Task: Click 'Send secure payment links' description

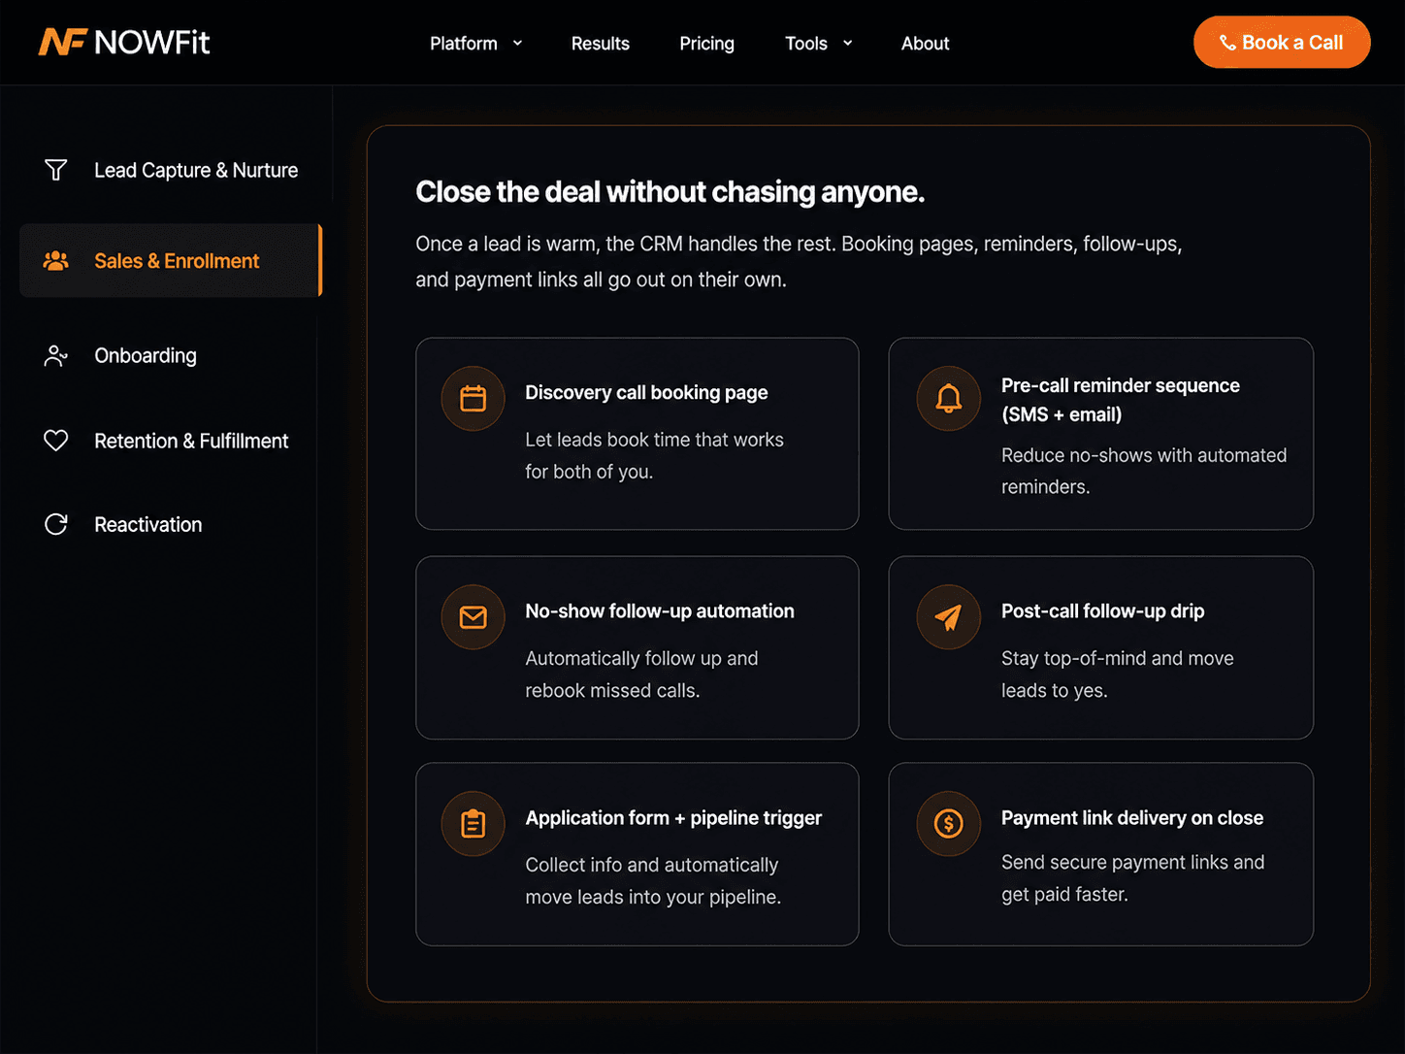Action: click(x=1133, y=878)
